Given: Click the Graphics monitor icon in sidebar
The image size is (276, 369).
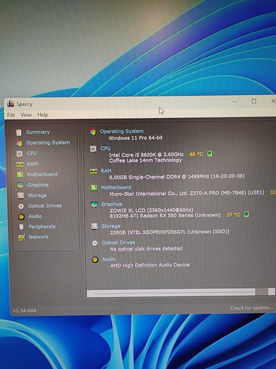Looking at the screenshot, I should 20,185.
